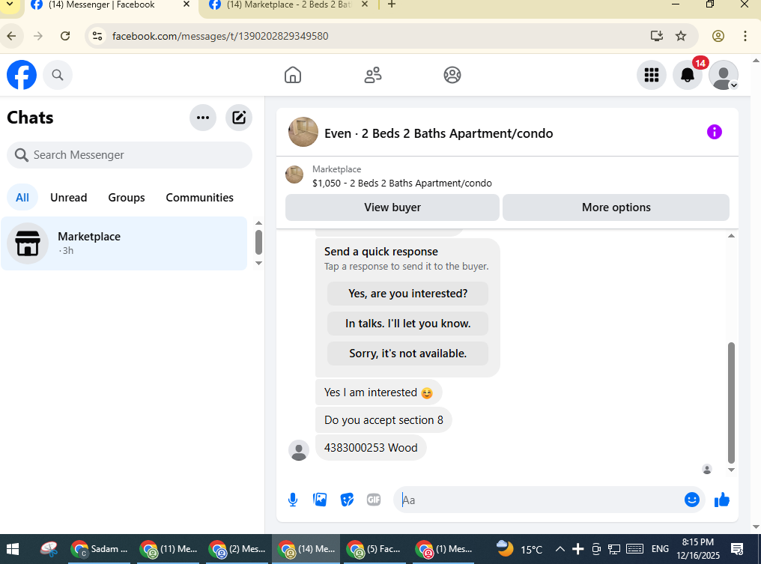This screenshot has width=761, height=564.
Task: Go to Home feed icon
Action: pyautogui.click(x=293, y=75)
